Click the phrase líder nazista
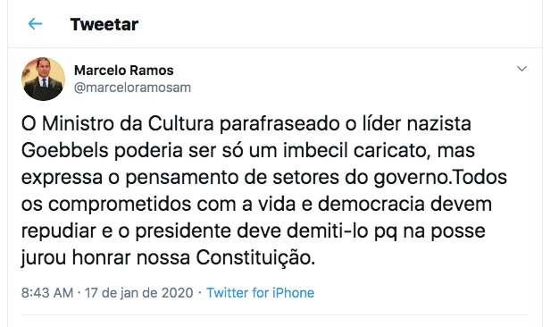This screenshot has height=327, width=559. coord(417,123)
